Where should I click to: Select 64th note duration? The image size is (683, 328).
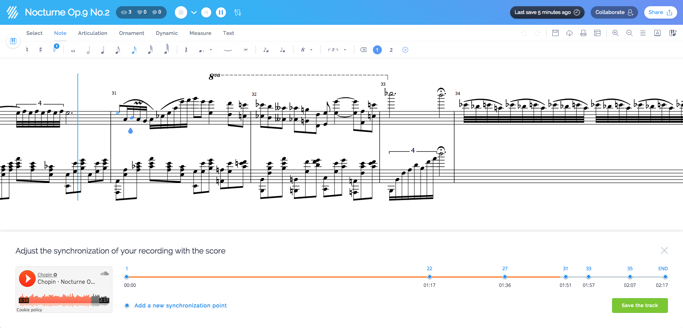click(x=166, y=49)
